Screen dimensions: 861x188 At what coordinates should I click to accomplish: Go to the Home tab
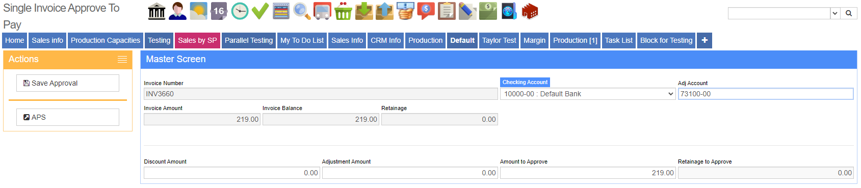click(x=15, y=40)
